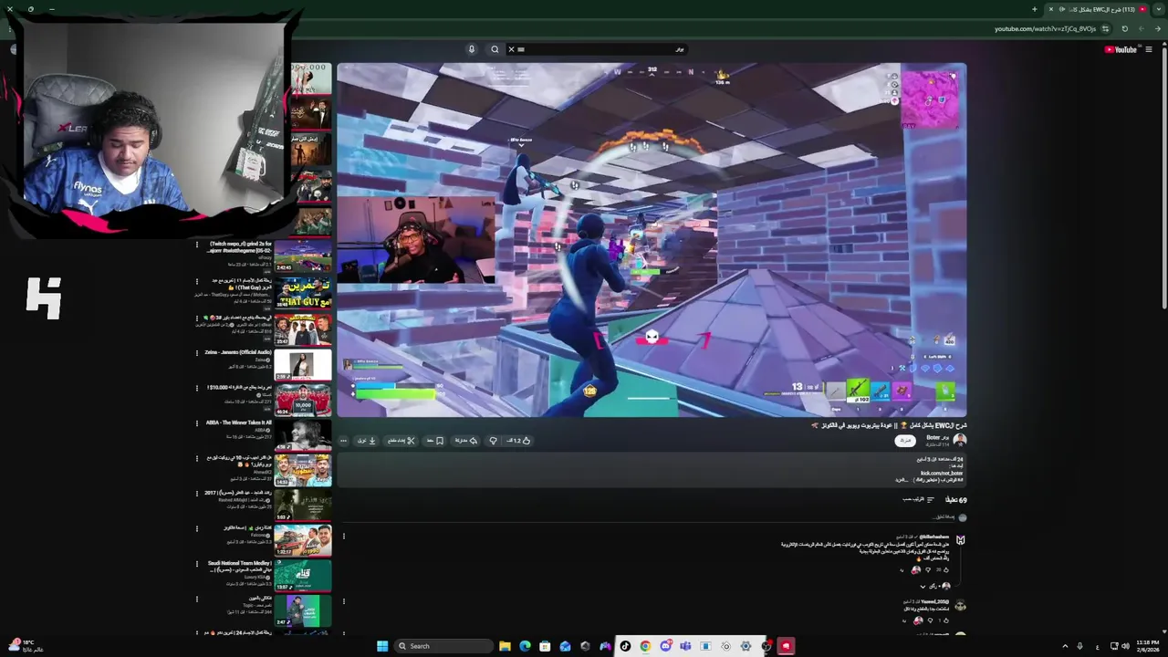This screenshot has width=1168, height=657.
Task: Open Microsoft Teams from the taskbar
Action: (685, 646)
